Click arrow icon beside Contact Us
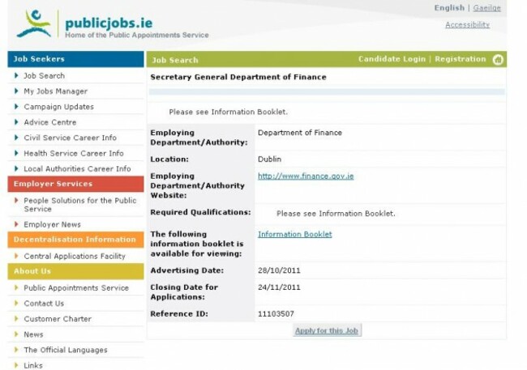The height and width of the screenshot is (370, 527). pos(16,304)
